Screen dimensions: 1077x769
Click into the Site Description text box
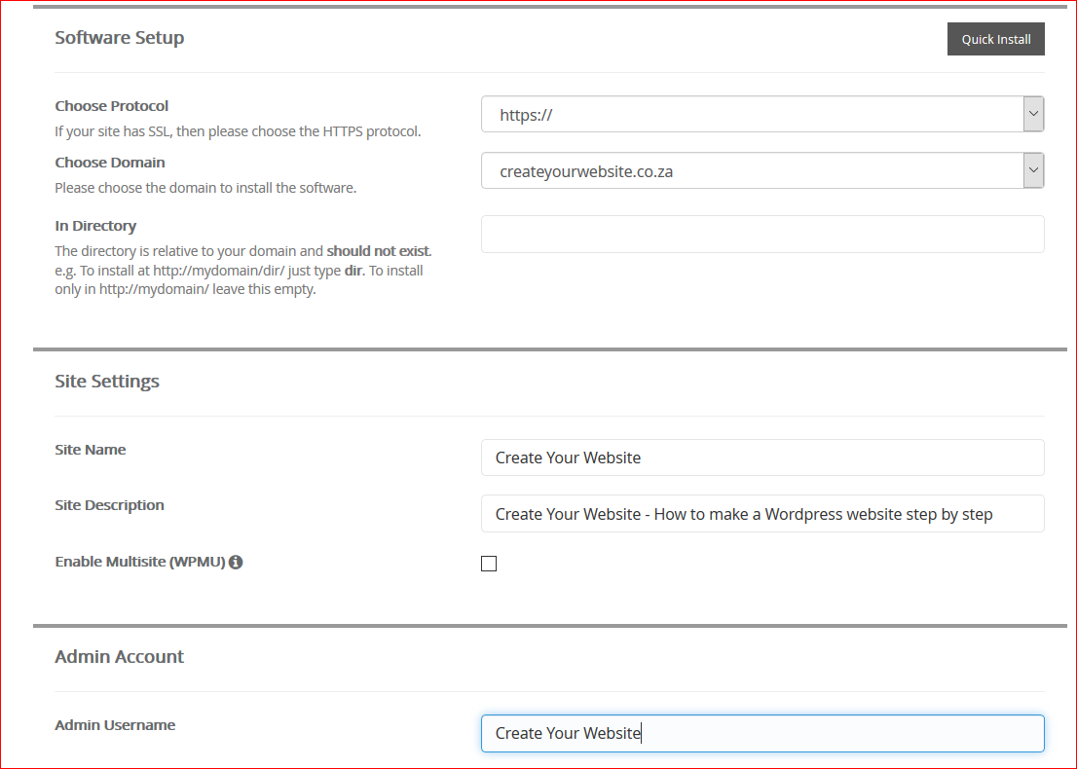[x=761, y=514]
